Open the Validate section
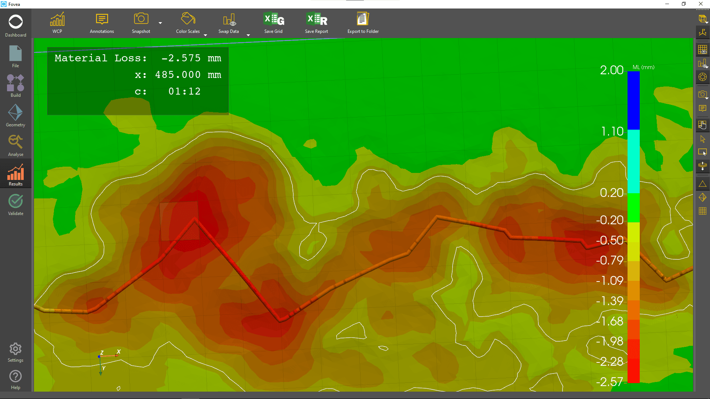Screen dimensions: 710x399 click(16, 204)
